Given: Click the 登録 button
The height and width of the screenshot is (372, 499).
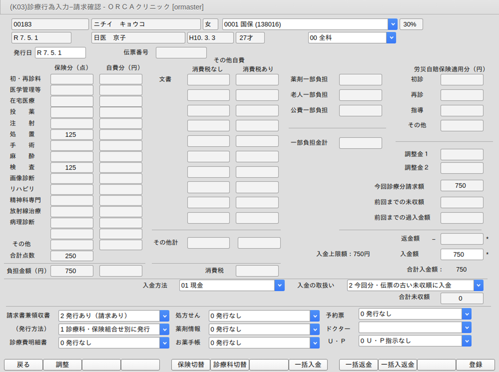Looking at the screenshot, I should tap(476, 365).
